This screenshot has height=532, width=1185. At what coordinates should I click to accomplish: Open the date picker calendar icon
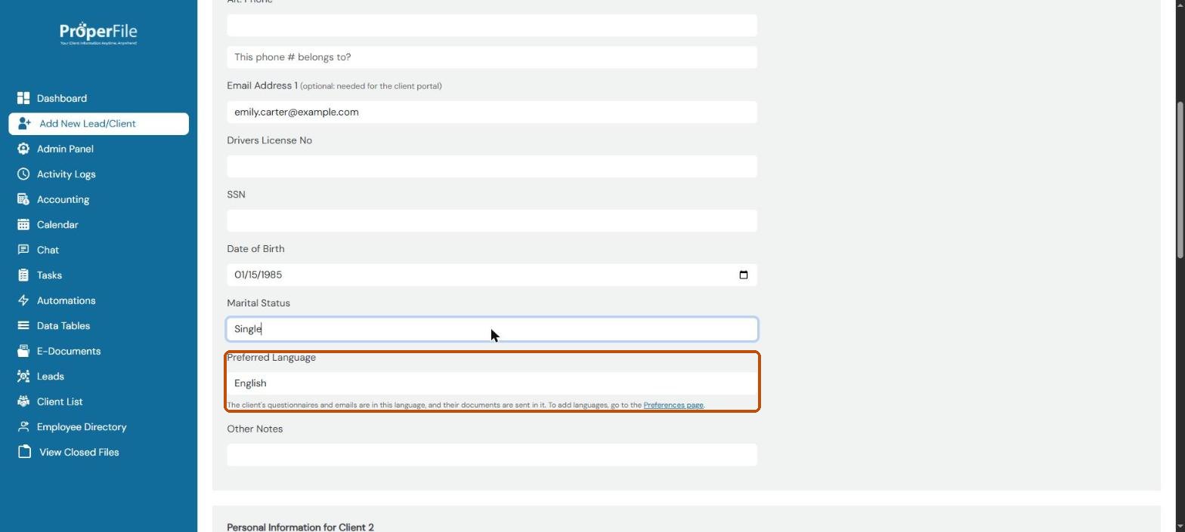744,275
